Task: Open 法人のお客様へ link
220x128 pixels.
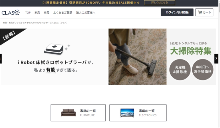Action: pos(85,13)
